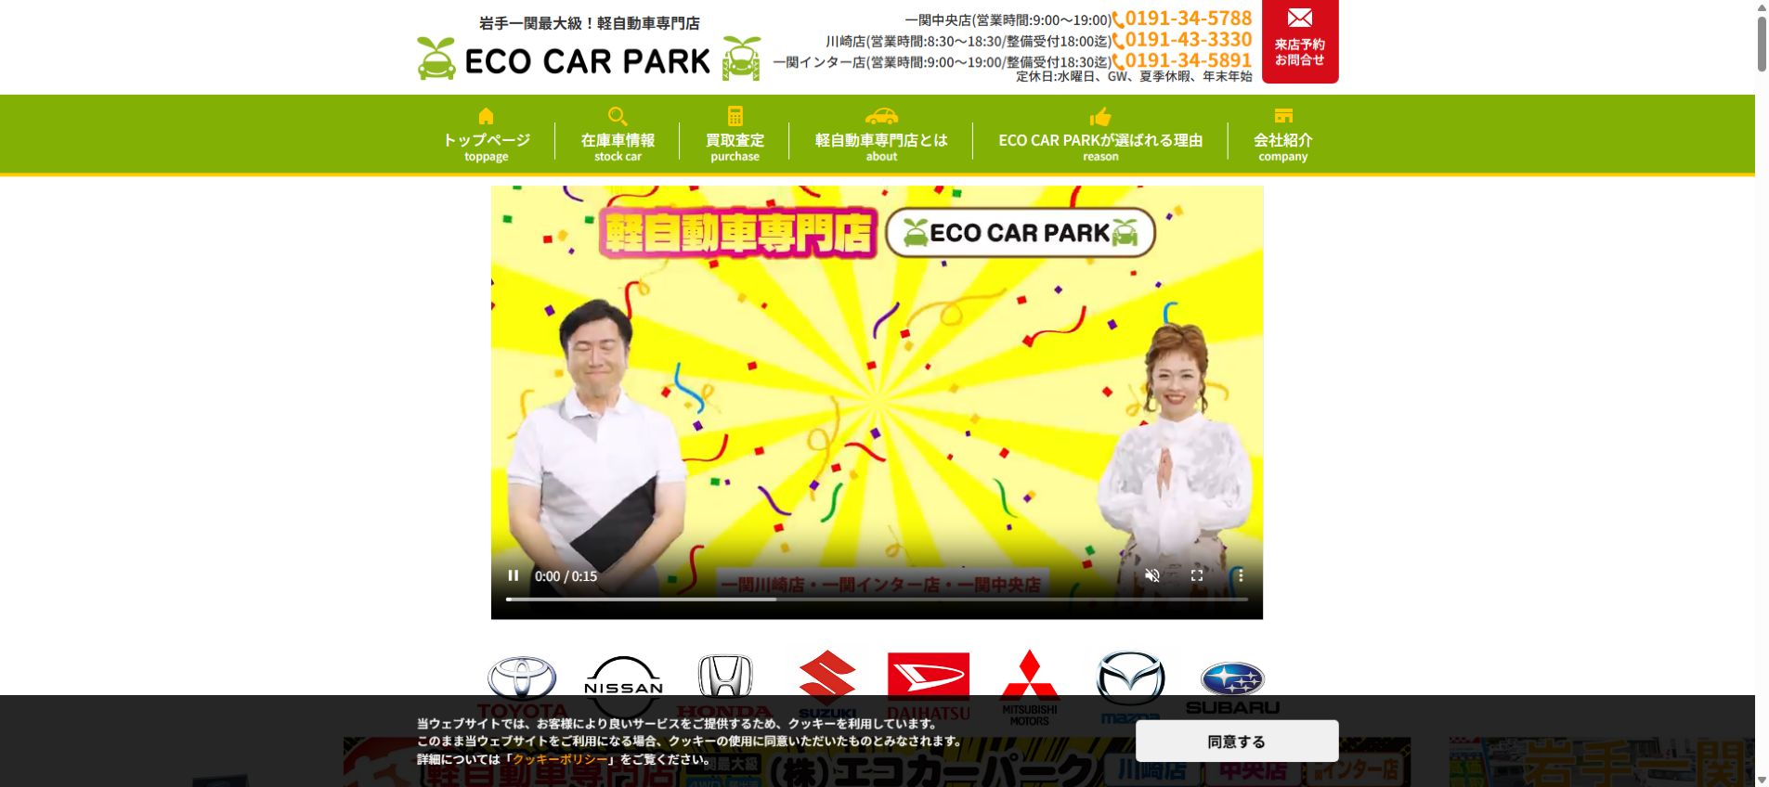Viewport: 1769px width, 787px height.
Task: Click the page vertical scrollbar thumb
Action: click(1762, 42)
